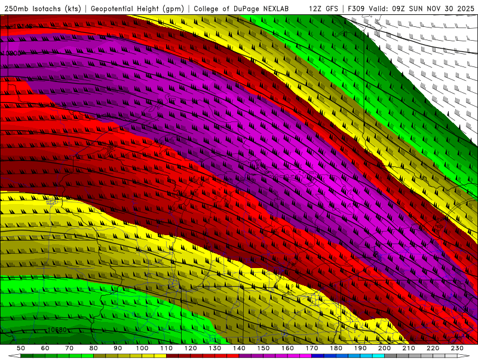Click the 170 value on the color scale

coord(312,348)
